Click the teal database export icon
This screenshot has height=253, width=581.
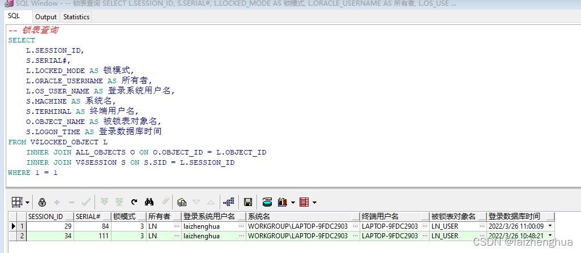(267, 201)
